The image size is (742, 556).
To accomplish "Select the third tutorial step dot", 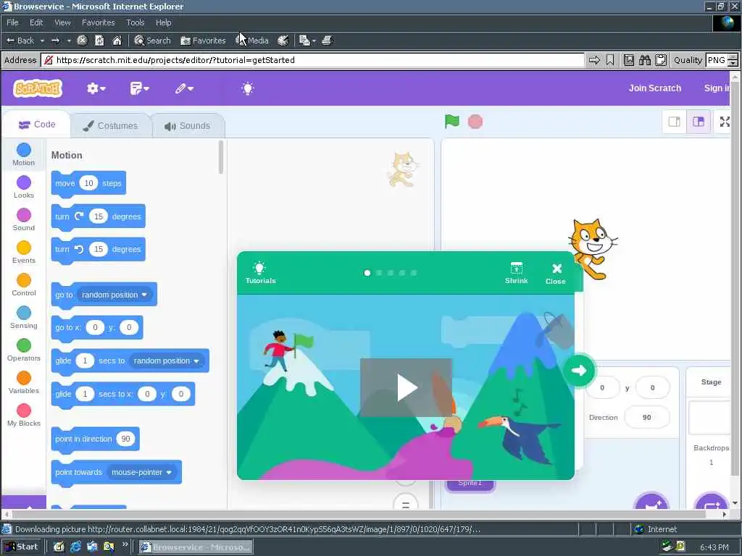I will pyautogui.click(x=391, y=273).
